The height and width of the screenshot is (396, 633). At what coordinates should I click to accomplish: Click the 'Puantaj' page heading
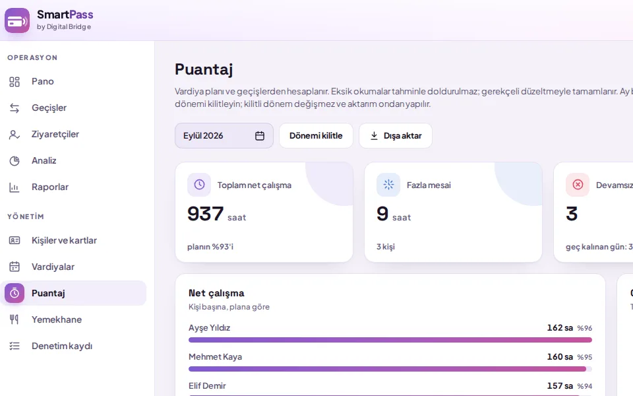click(204, 69)
